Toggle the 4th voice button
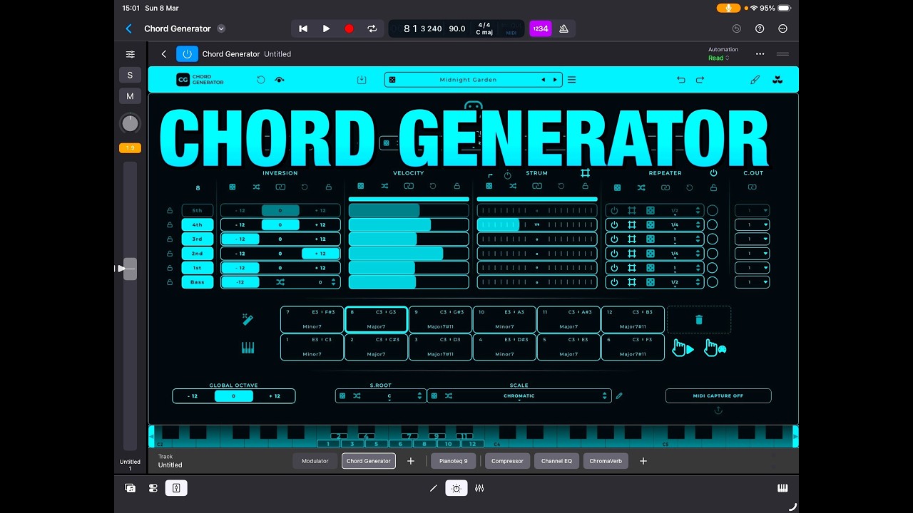 pos(198,224)
